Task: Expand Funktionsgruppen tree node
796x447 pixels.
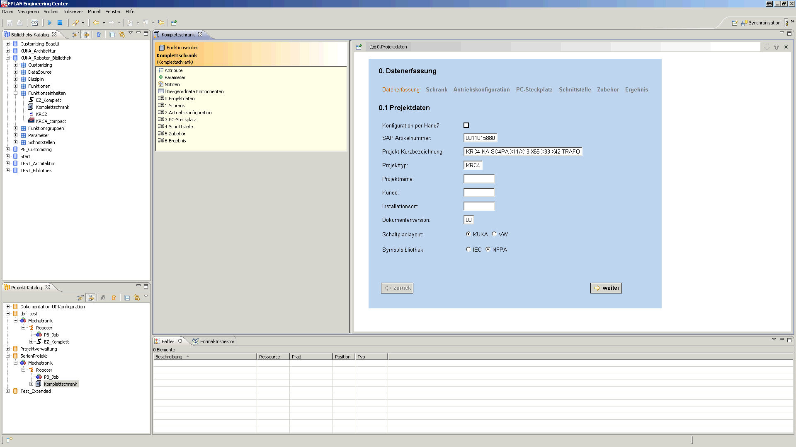Action: [16, 128]
